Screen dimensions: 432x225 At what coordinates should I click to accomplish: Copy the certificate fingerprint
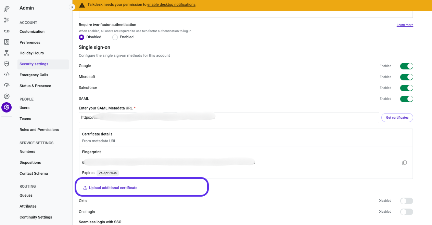pos(405,163)
